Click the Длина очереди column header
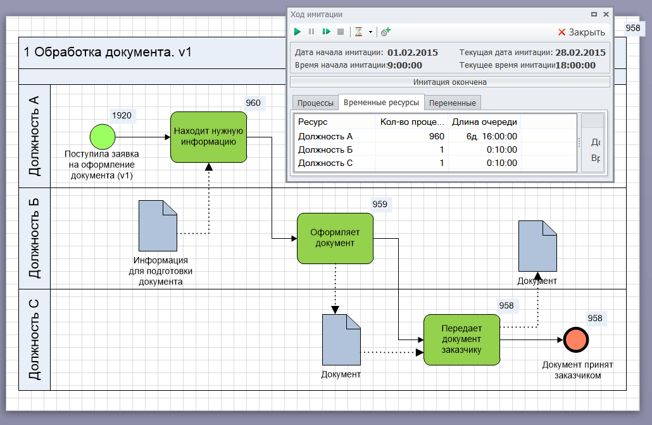Image resolution: width=652 pixels, height=425 pixels. (484, 122)
